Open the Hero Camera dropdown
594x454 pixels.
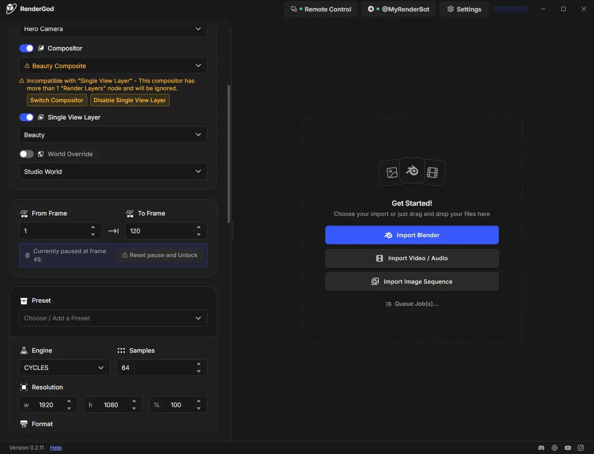(x=113, y=29)
